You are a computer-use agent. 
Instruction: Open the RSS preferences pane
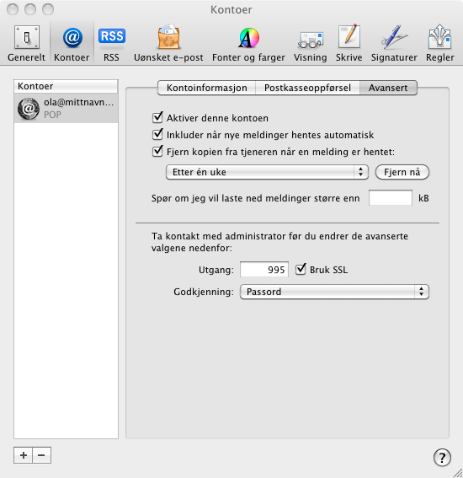[111, 44]
